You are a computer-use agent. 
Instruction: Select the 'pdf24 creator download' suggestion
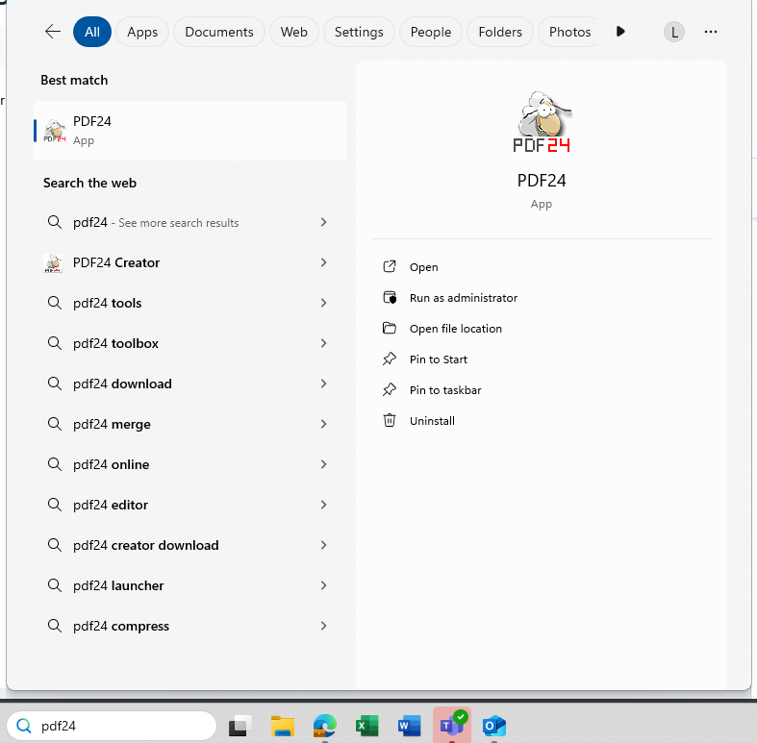(188, 545)
